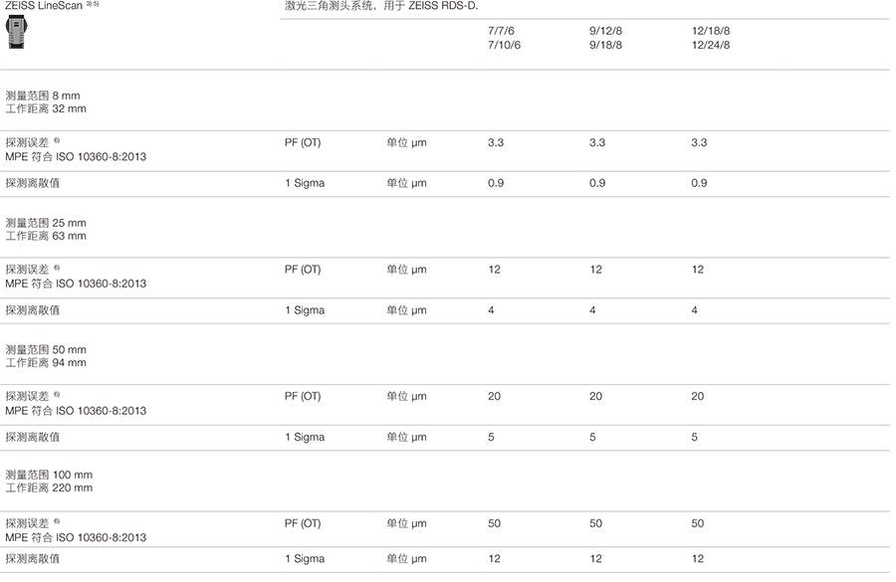Click "探测离散值" in the 8 mm range section
Viewport: 896px width, 582px height.
(x=33, y=183)
